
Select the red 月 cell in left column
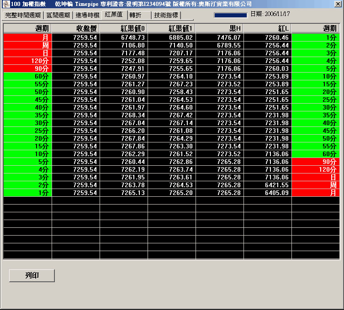click(x=27, y=37)
